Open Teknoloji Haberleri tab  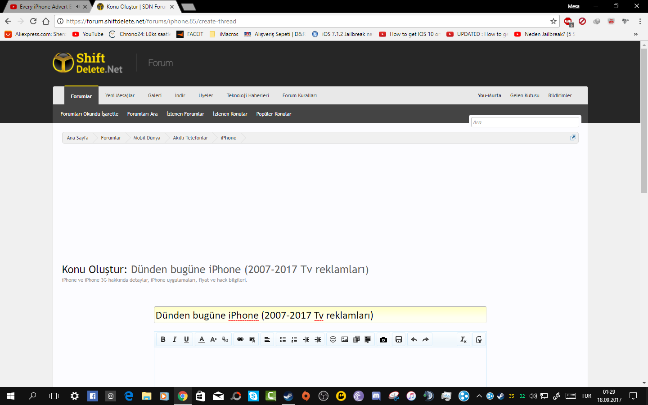[x=248, y=95]
